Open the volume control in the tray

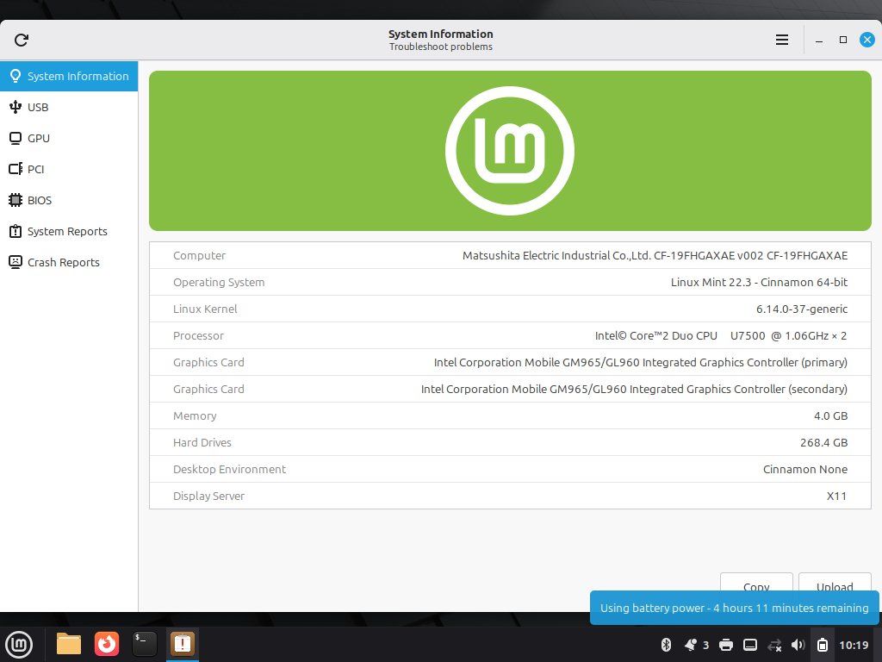798,645
